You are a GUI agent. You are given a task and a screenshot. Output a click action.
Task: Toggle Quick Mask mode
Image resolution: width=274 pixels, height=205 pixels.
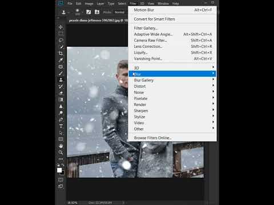point(61,179)
